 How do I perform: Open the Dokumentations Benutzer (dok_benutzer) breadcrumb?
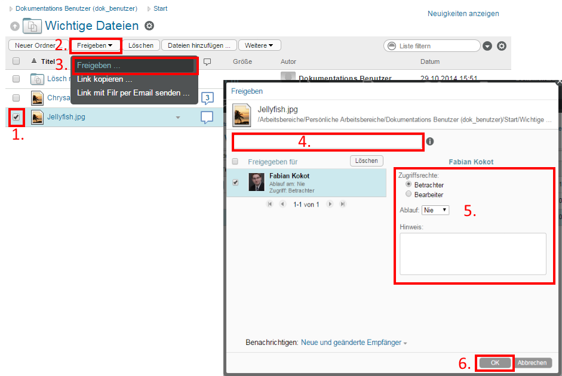point(76,8)
